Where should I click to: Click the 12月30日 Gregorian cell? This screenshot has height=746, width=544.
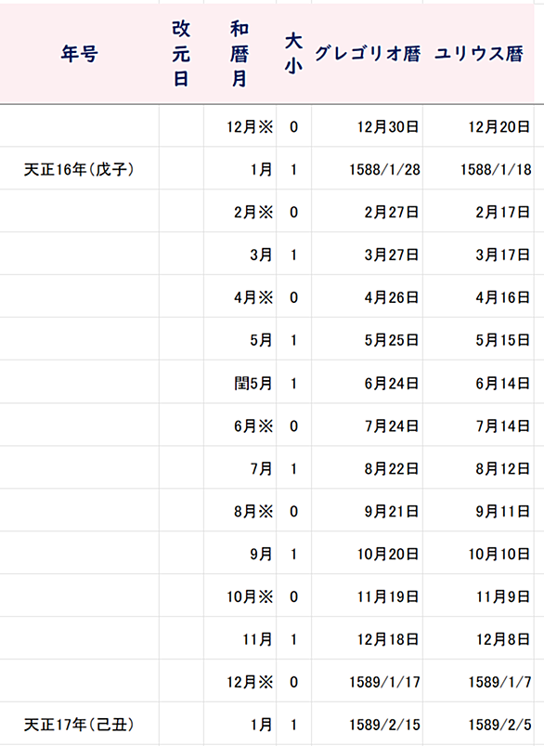click(367, 126)
